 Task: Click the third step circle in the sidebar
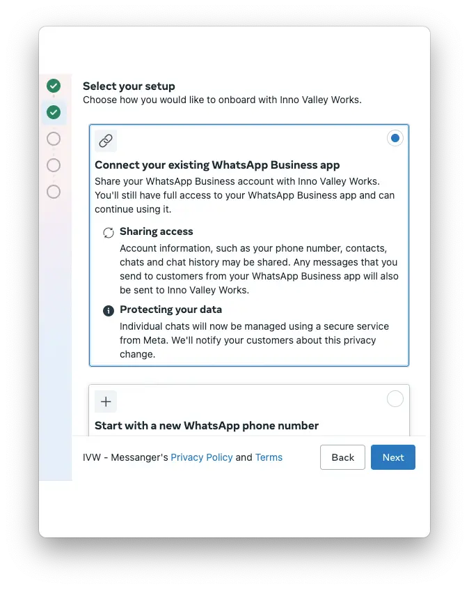54,139
